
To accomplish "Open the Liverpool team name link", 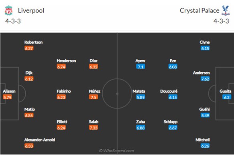I will [x=31, y=10].
